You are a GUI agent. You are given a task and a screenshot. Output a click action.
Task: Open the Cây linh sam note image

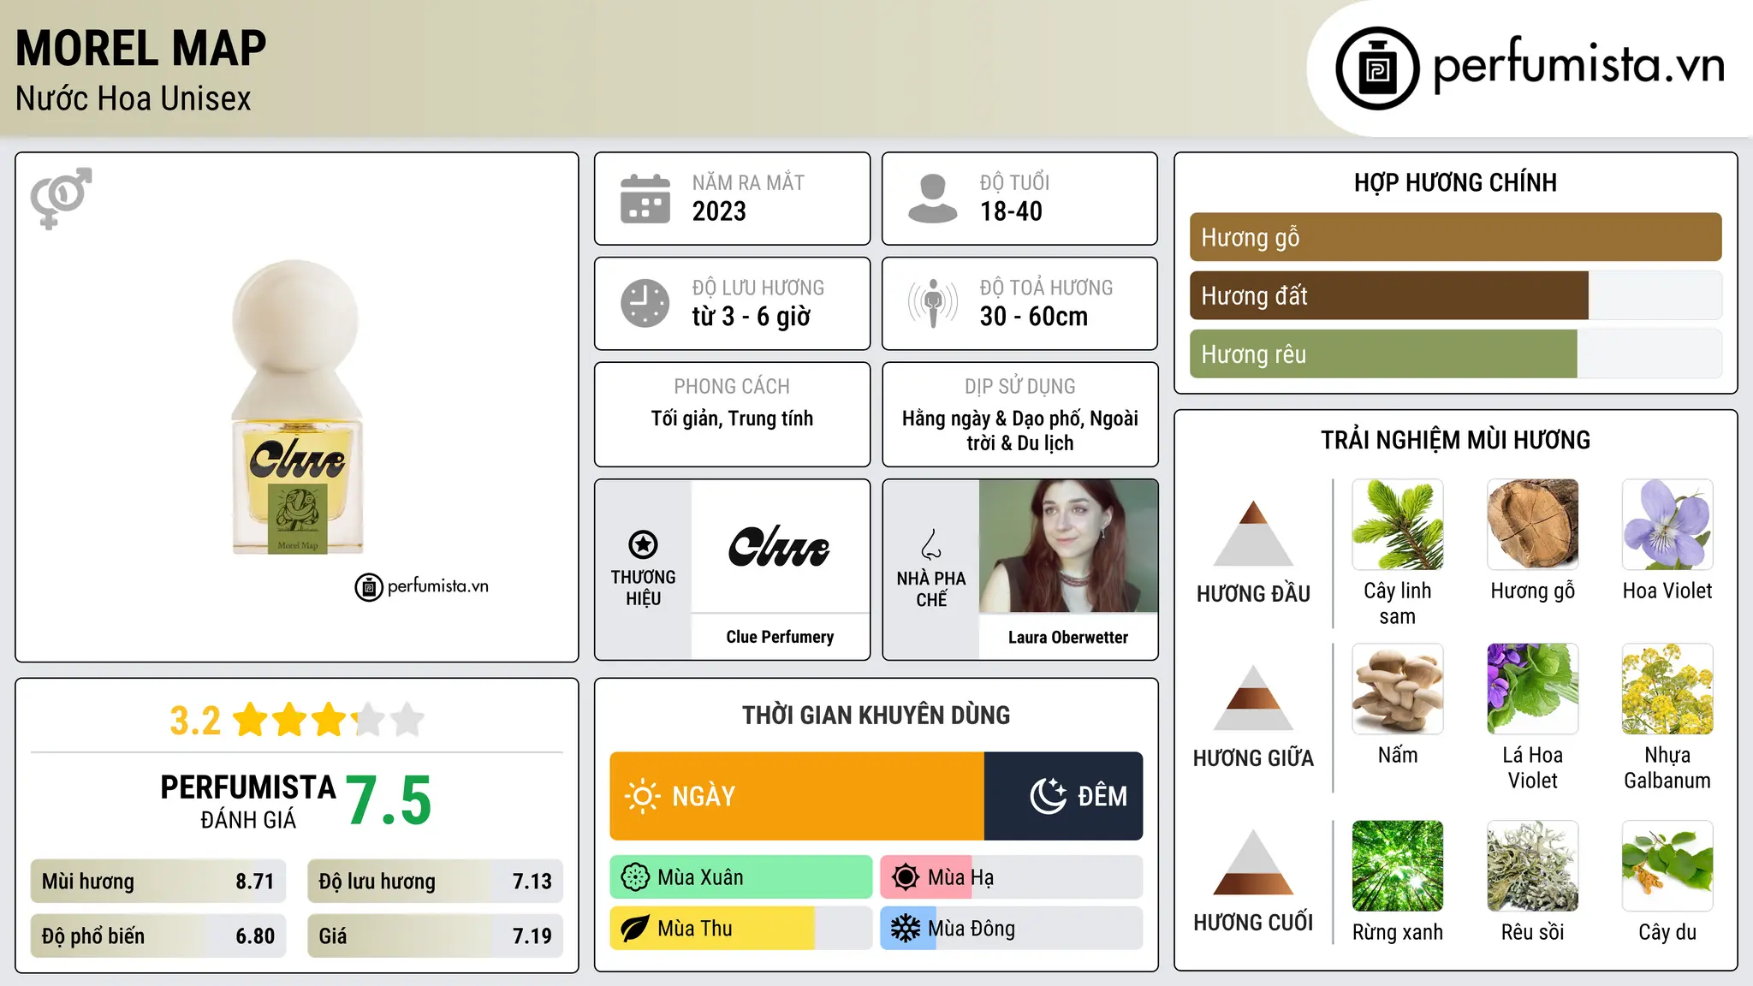tap(1398, 524)
